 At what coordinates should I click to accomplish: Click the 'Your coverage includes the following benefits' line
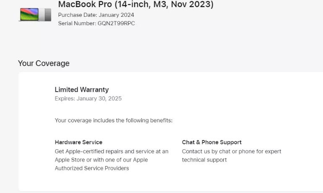[x=113, y=120]
